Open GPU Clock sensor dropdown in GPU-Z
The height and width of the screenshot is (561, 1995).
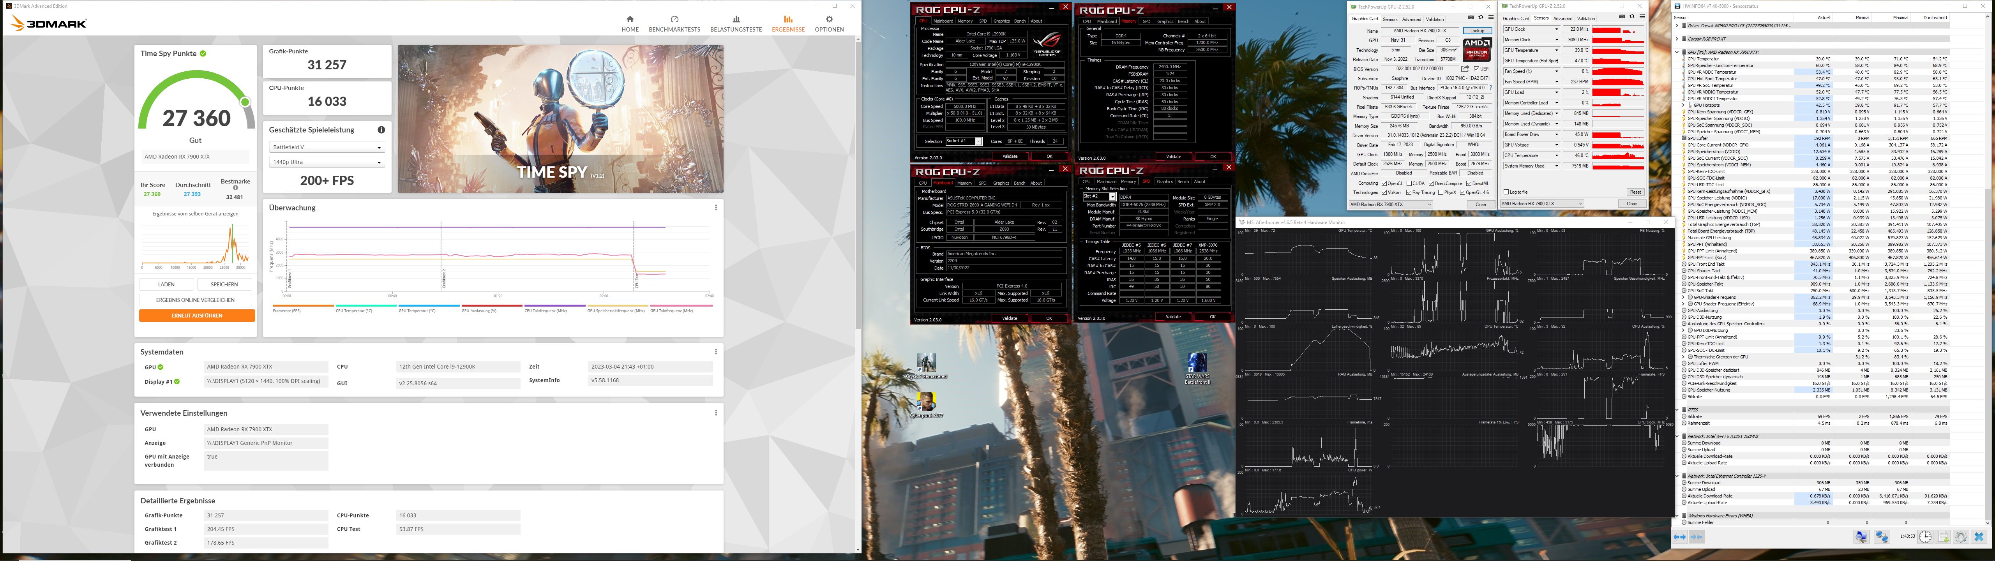(1557, 30)
